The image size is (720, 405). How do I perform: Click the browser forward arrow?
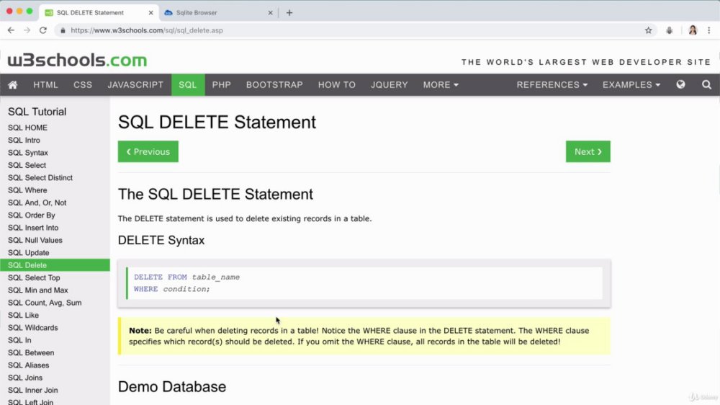27,30
